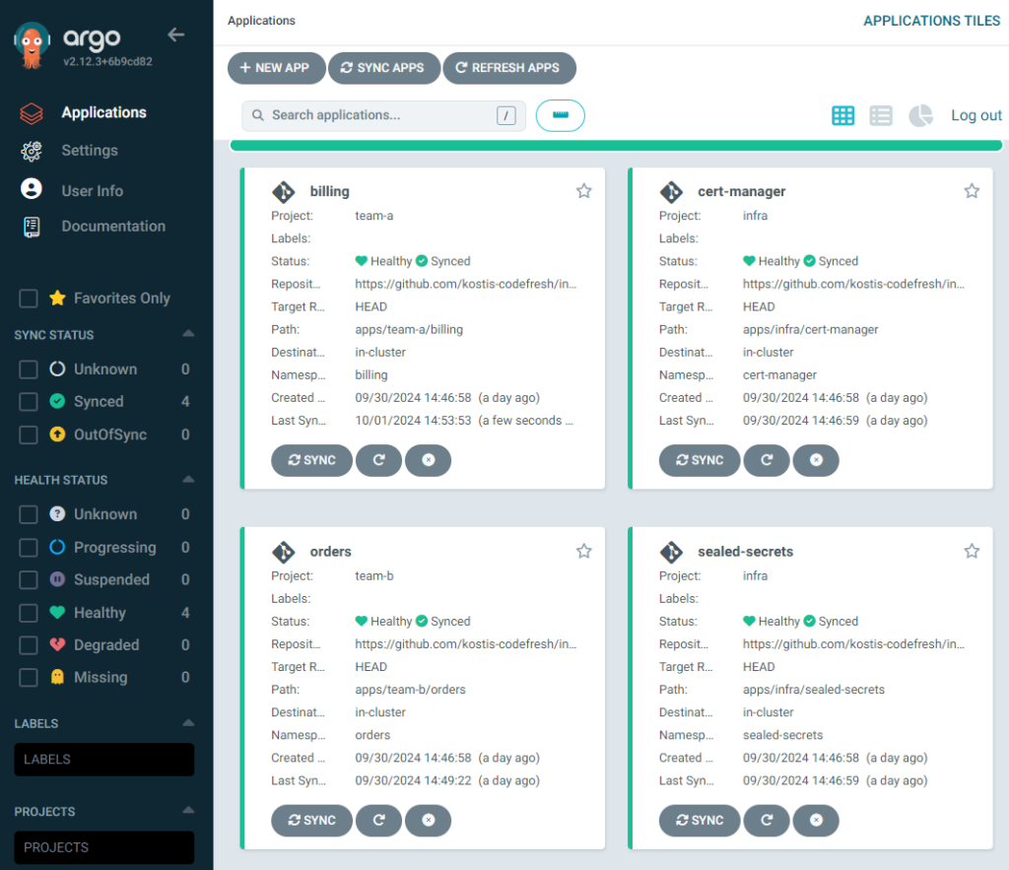Check Synced filter
The width and height of the screenshot is (1009, 870).
pyautogui.click(x=29, y=402)
